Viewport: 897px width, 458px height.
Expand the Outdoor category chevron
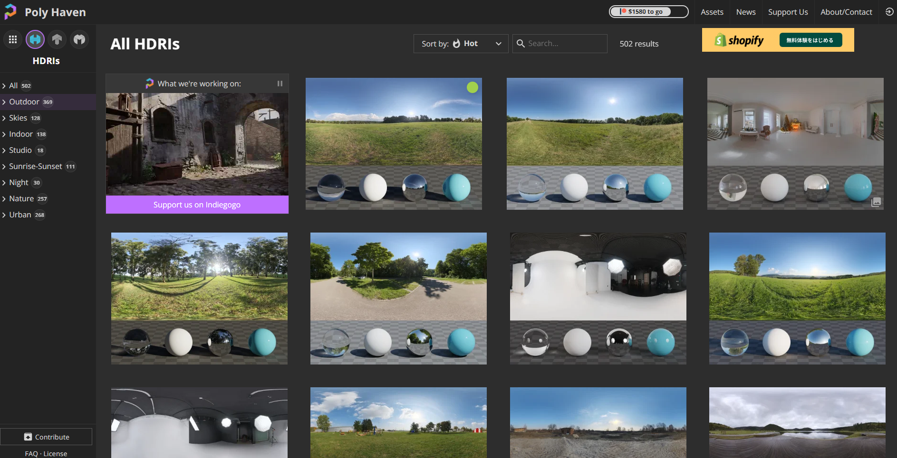click(x=4, y=102)
